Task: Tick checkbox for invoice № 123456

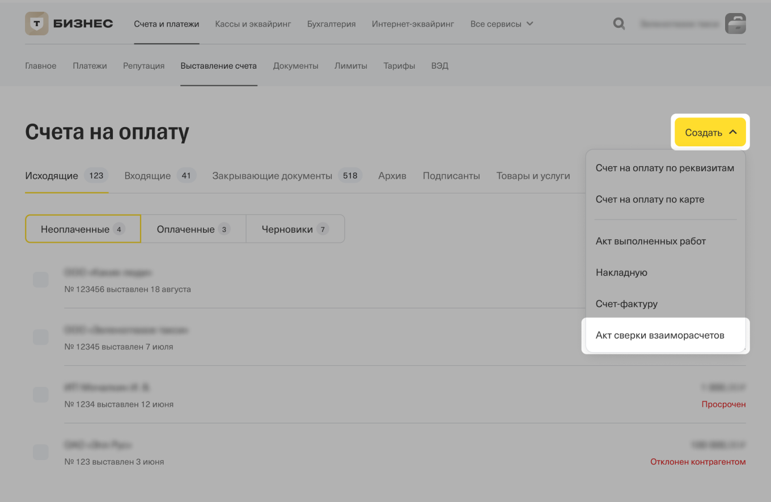Action: (x=40, y=280)
